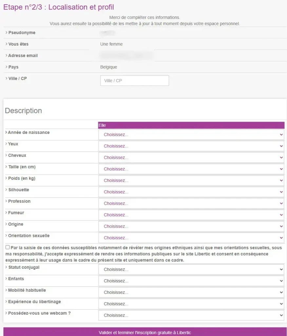Open the Fumeur dropdown
287x336 pixels.
click(x=191, y=215)
